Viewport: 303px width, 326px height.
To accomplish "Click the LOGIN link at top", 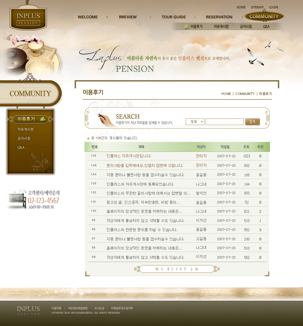I will [x=273, y=7].
